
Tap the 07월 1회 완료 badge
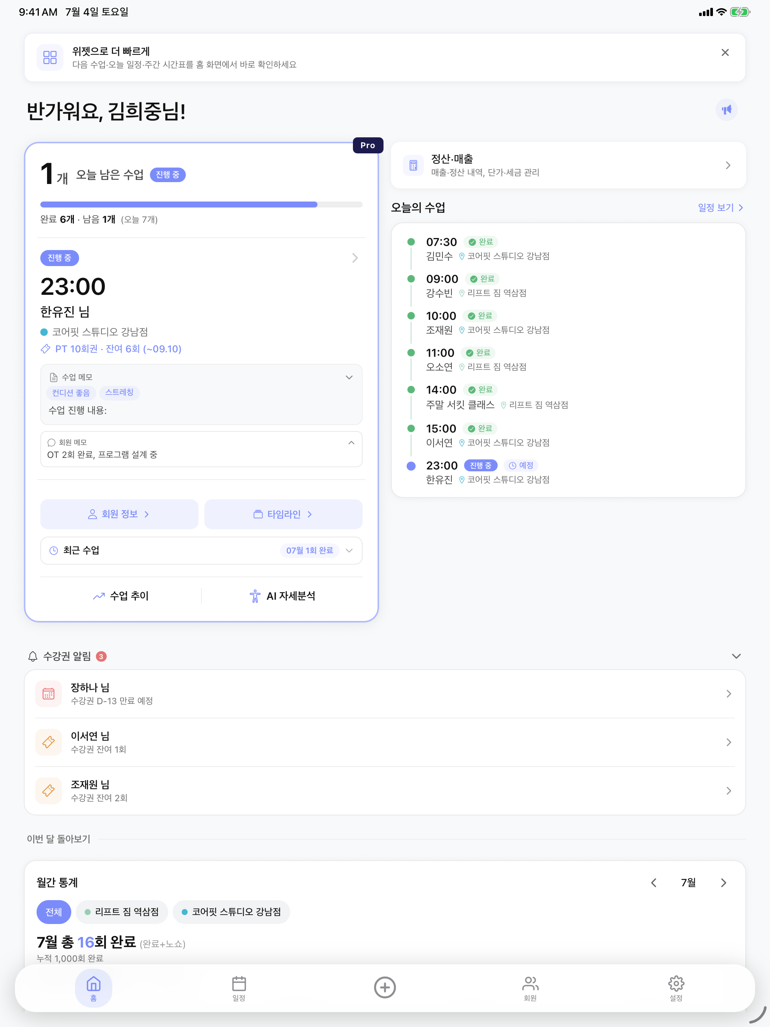310,550
